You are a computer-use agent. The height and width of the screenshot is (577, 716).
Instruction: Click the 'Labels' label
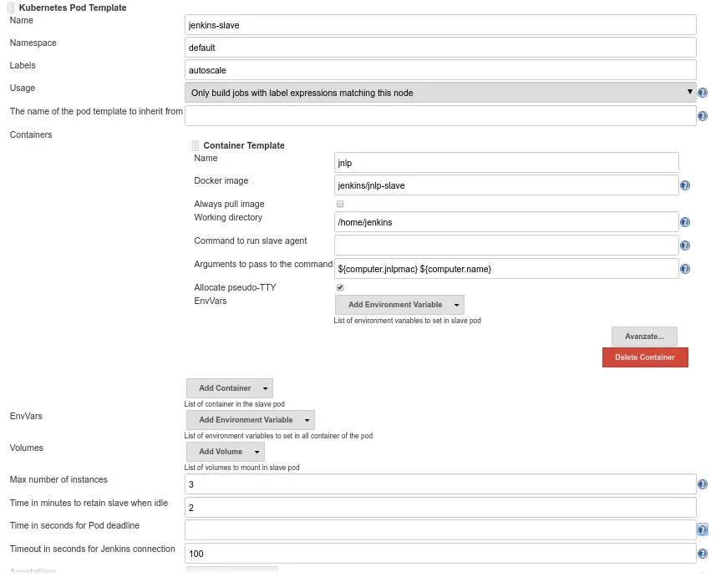[x=23, y=65]
